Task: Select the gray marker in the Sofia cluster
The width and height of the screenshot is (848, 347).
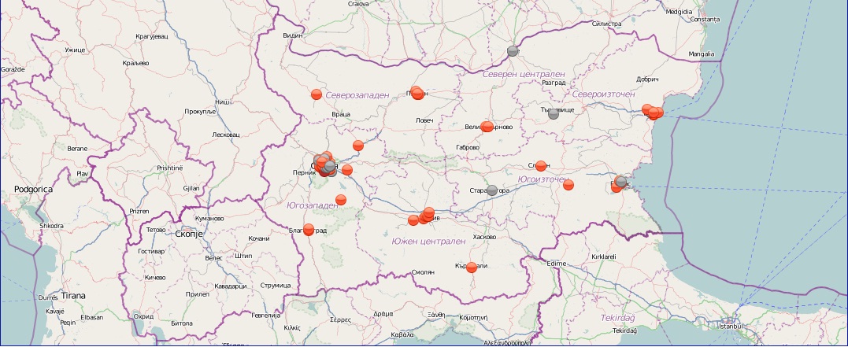Action: (x=329, y=167)
